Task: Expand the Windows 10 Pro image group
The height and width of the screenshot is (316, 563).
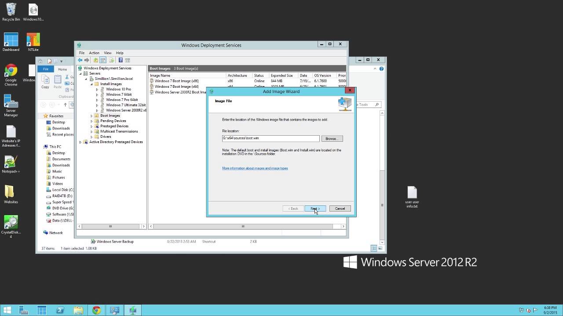Action: (97, 89)
